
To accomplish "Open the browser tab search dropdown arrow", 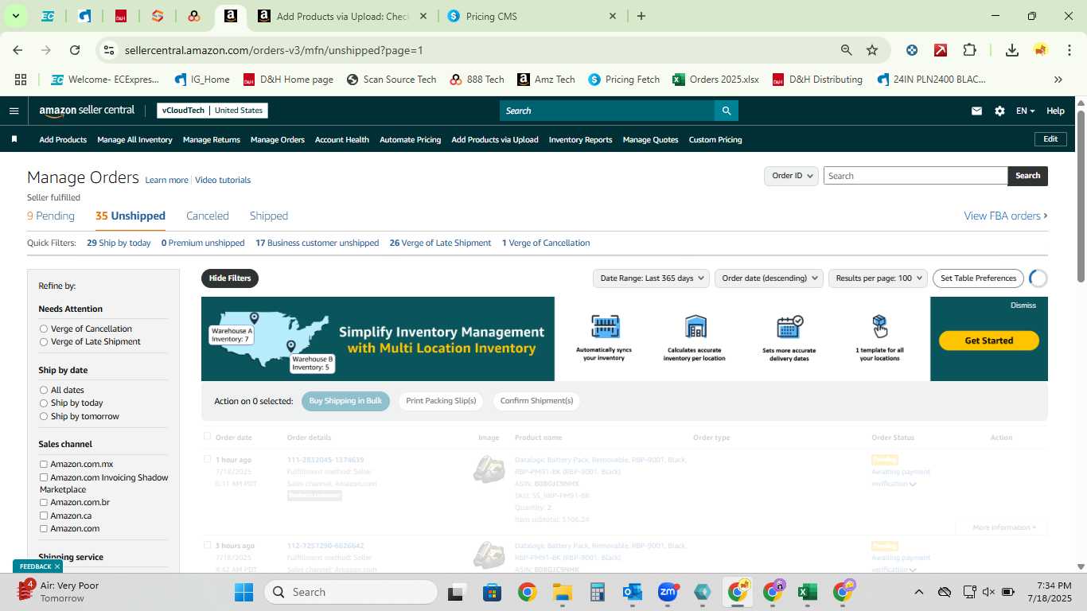I will coord(15,16).
